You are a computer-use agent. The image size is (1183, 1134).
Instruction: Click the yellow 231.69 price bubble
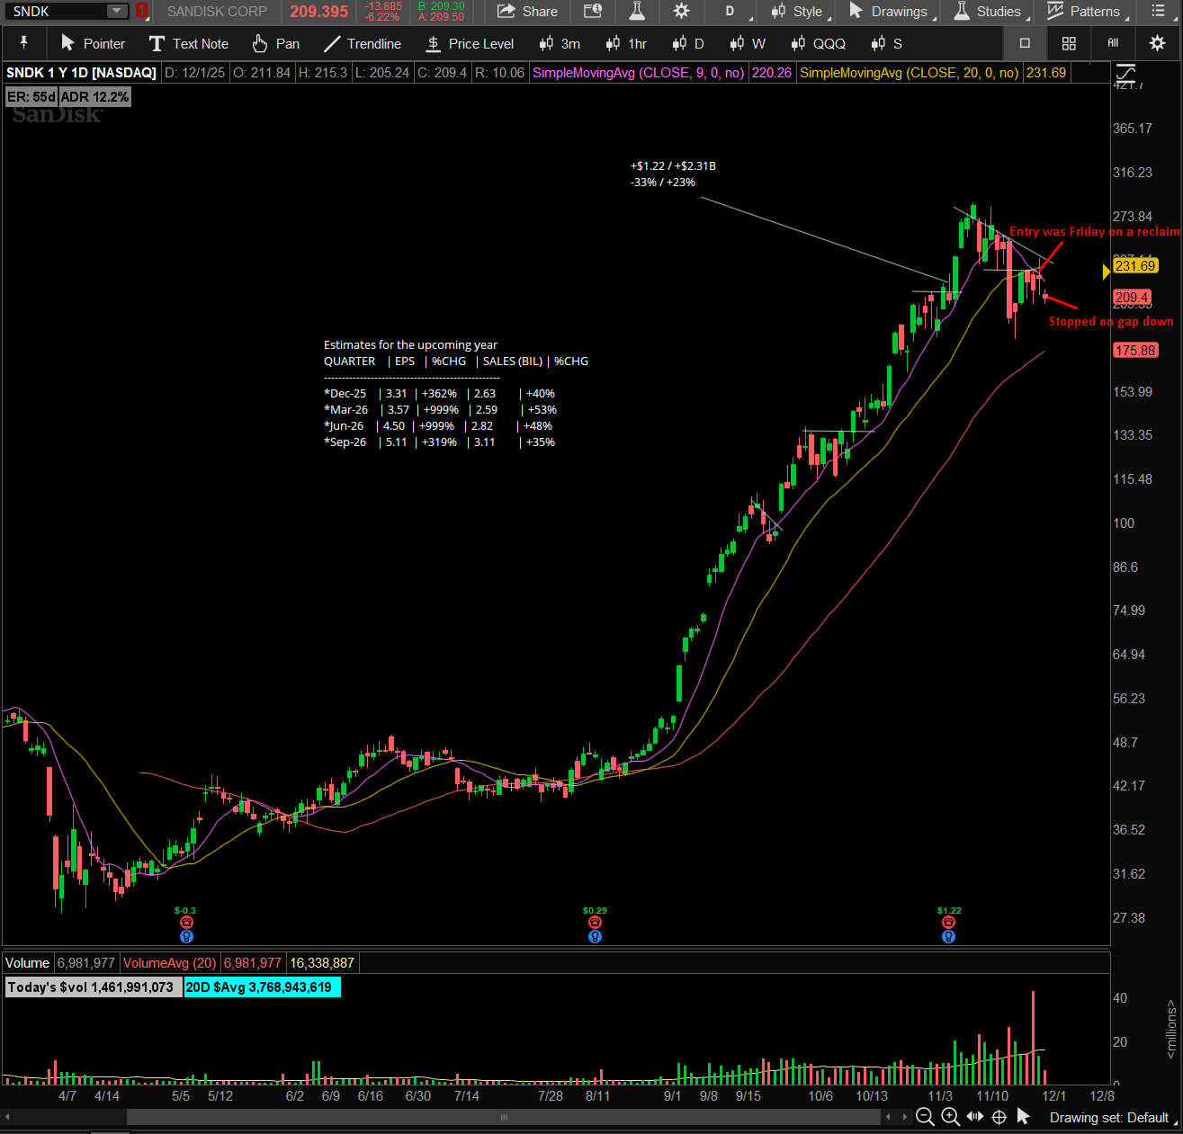pyautogui.click(x=1134, y=265)
